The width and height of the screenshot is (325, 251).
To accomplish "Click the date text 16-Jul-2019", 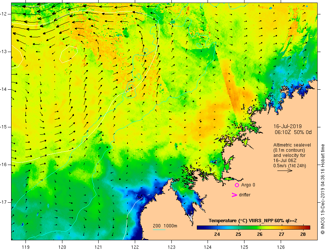I will [x=287, y=126].
